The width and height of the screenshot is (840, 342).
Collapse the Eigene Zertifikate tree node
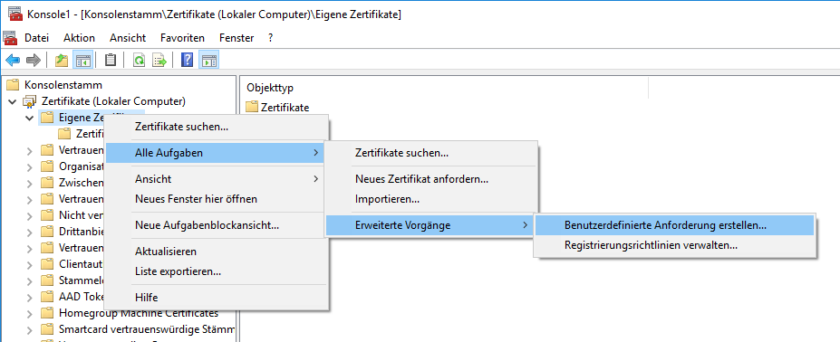(x=30, y=118)
